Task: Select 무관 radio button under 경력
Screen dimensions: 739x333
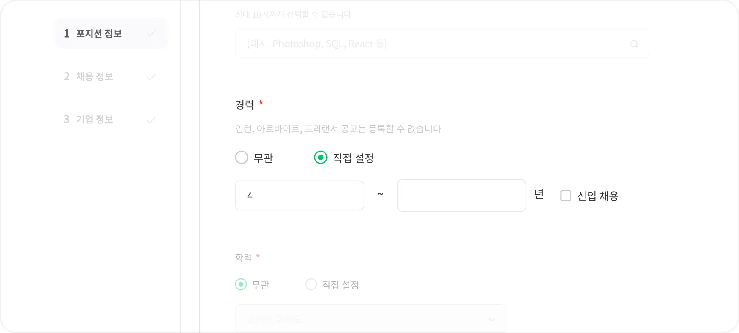Action: (x=242, y=158)
